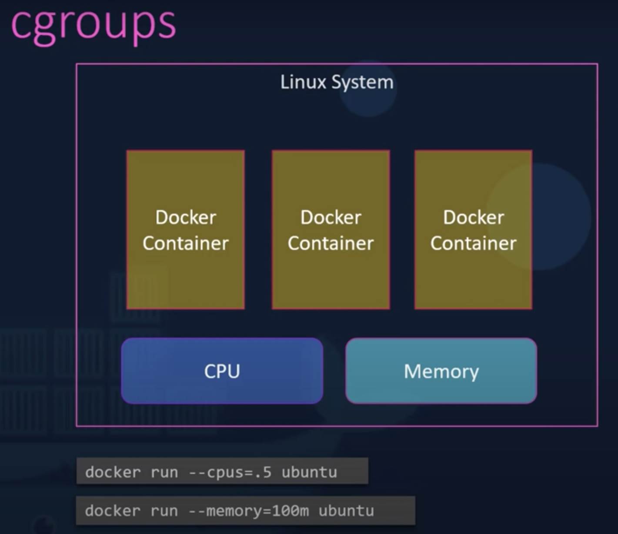Click the "docker run --cpus=.5 ubuntu" command
The image size is (618, 534).
click(x=222, y=471)
